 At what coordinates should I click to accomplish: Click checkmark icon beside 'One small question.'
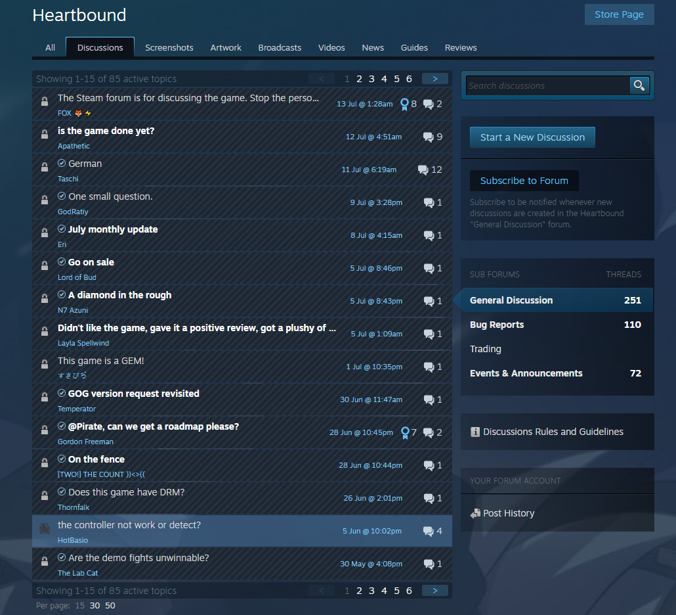(x=62, y=196)
